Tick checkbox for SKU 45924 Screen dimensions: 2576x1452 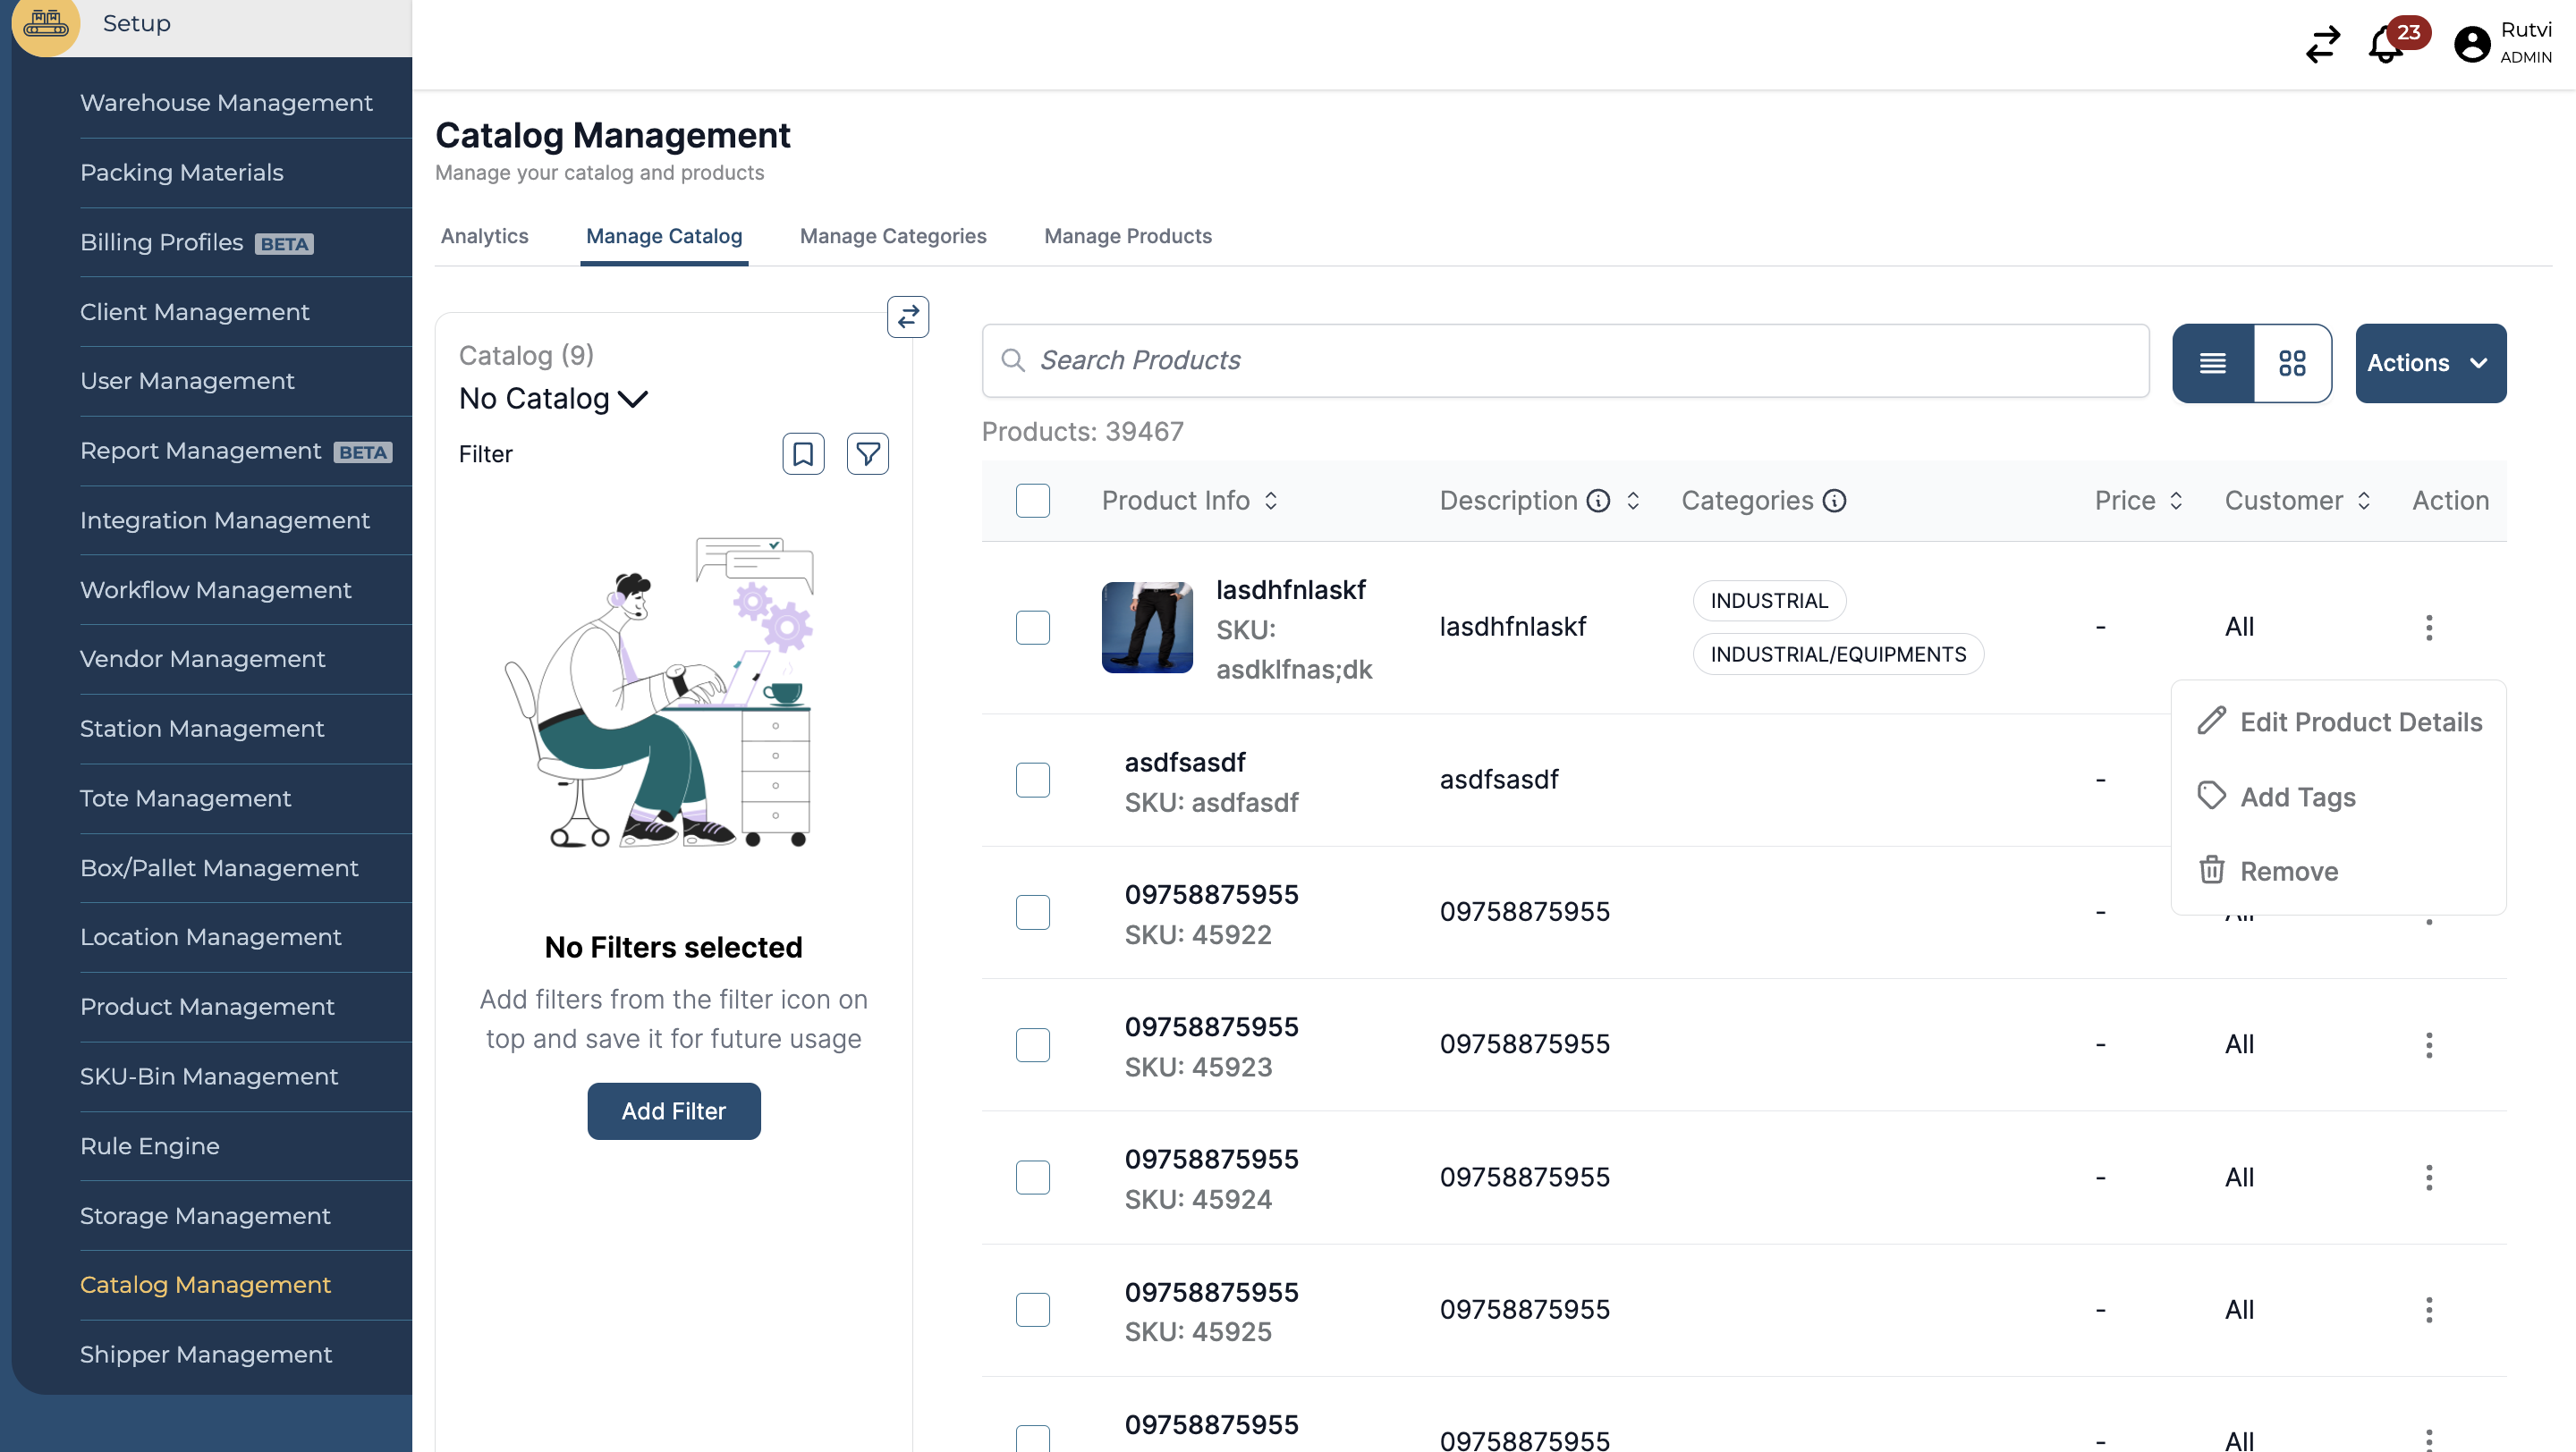(1032, 1178)
